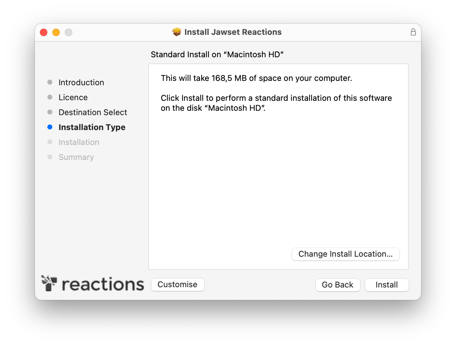Click the reactions logo icon
This screenshot has width=456, height=346.
tap(49, 283)
